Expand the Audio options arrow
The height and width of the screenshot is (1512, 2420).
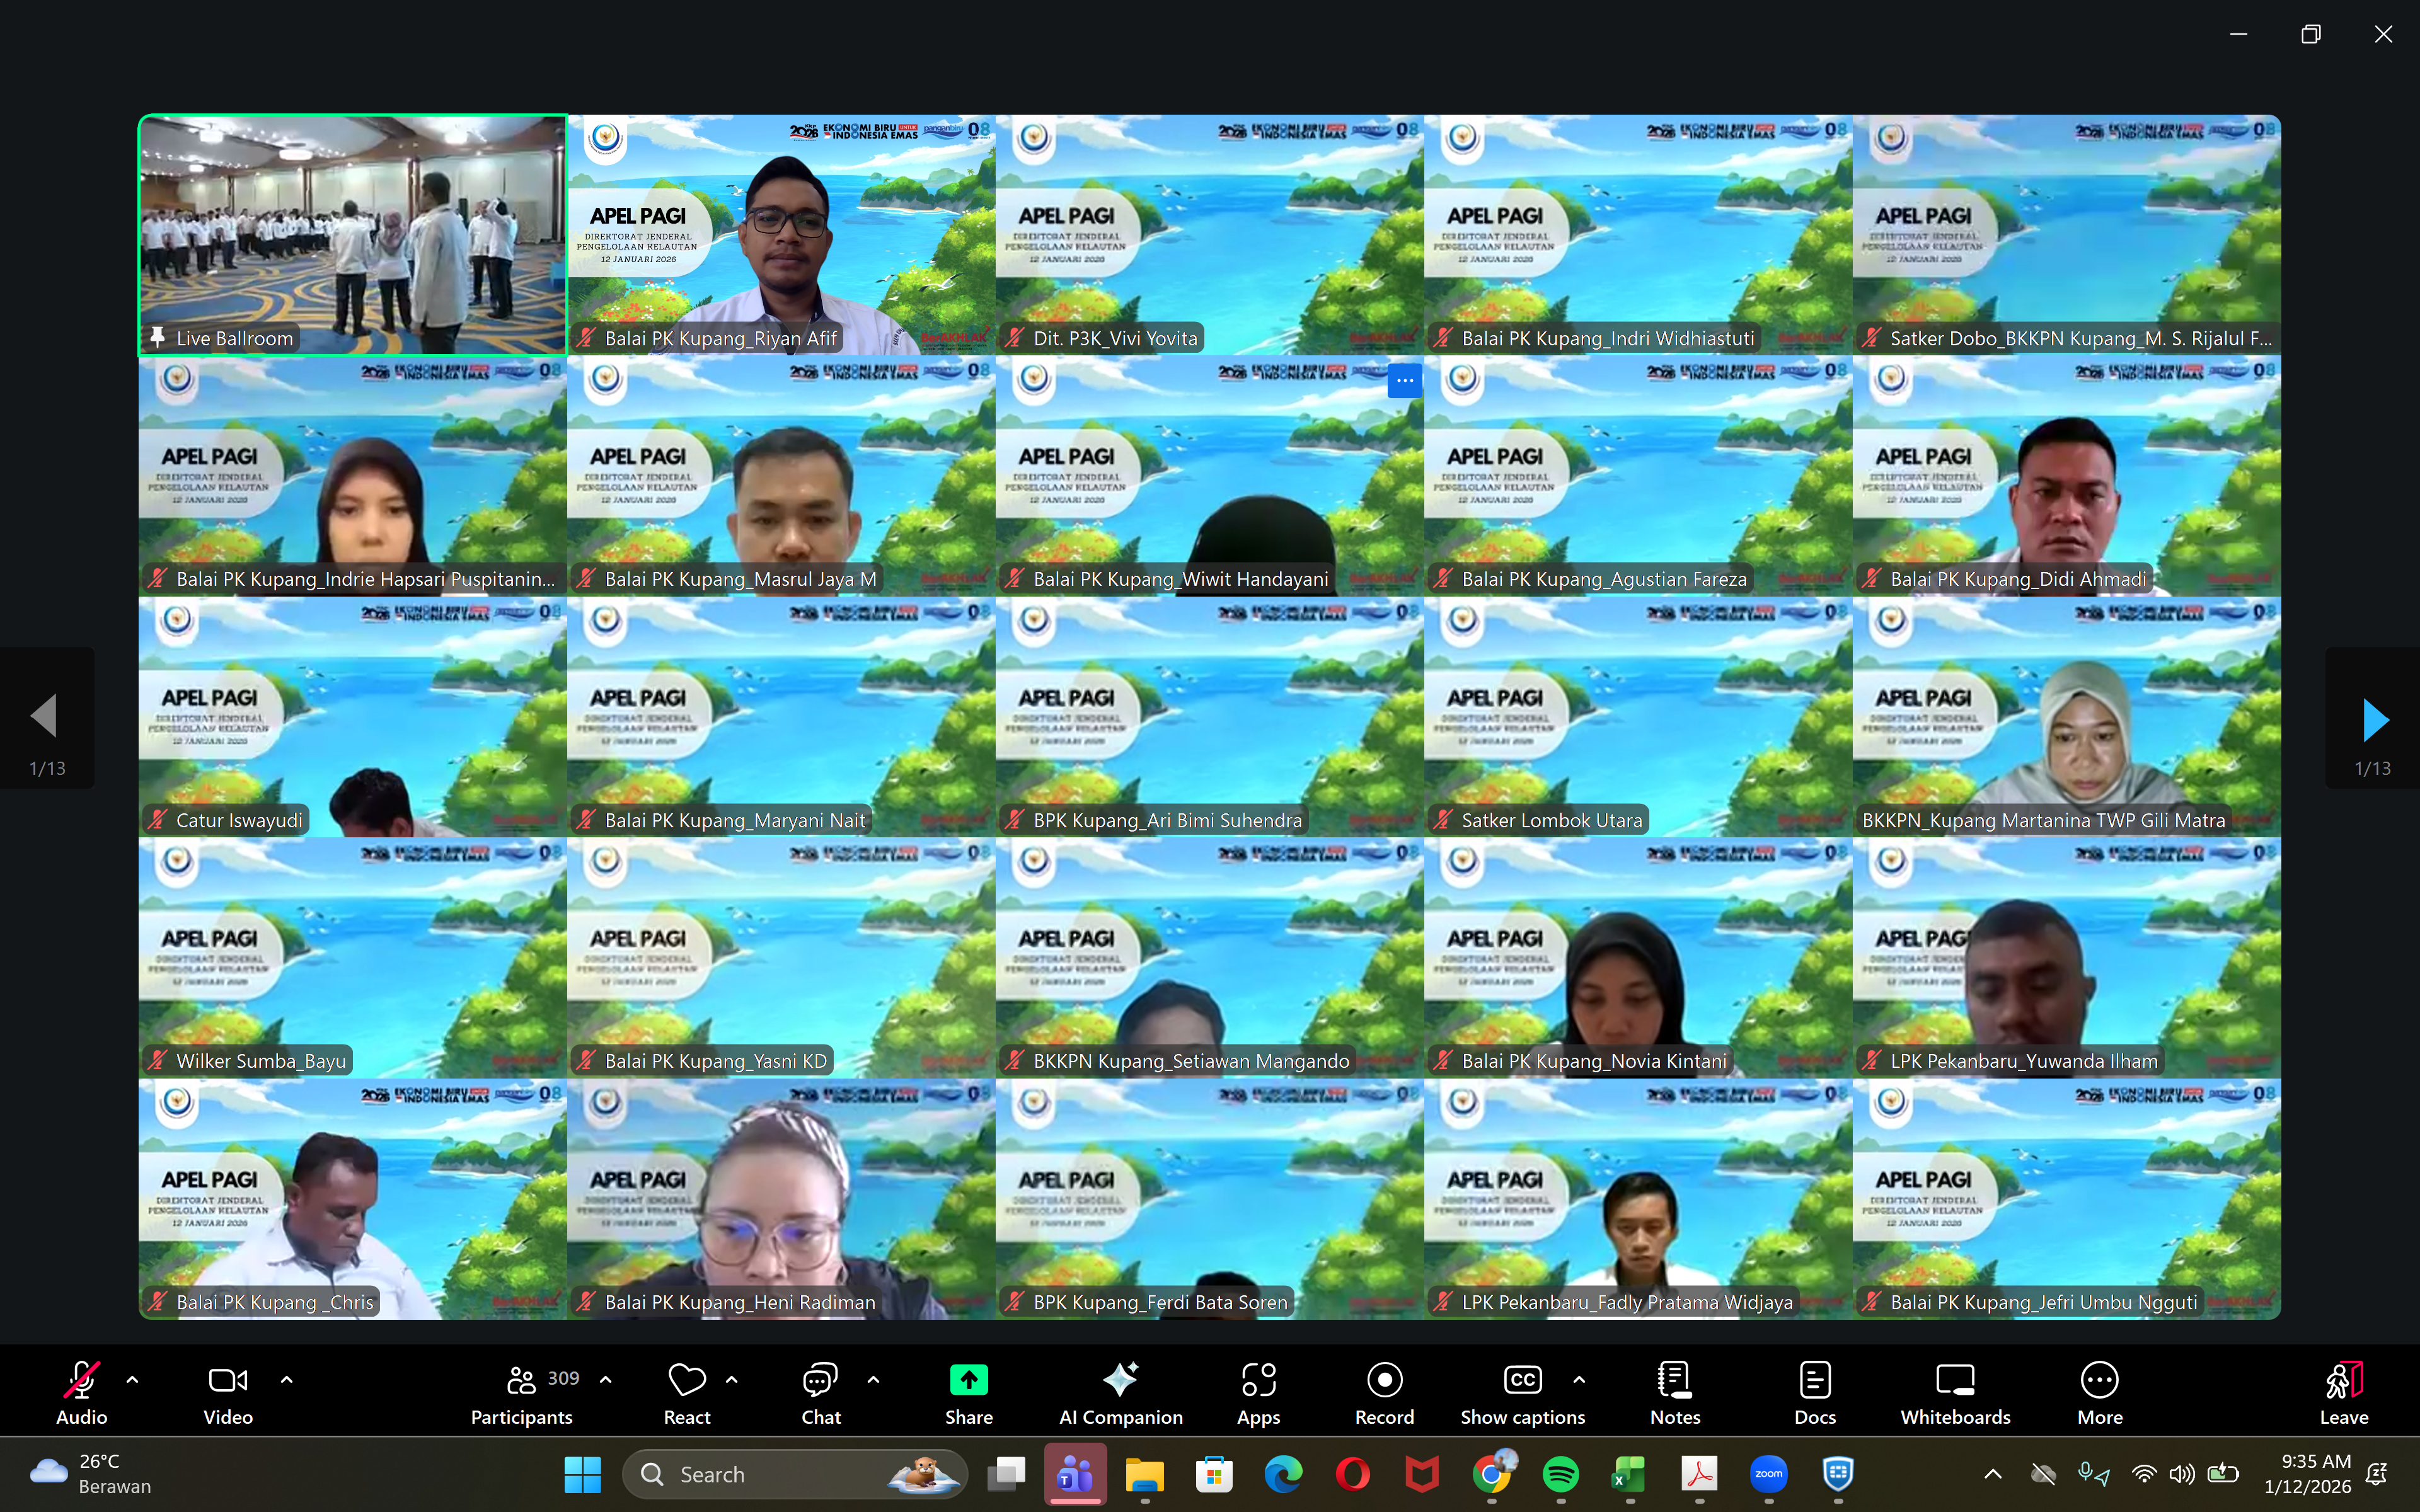pyautogui.click(x=132, y=1380)
